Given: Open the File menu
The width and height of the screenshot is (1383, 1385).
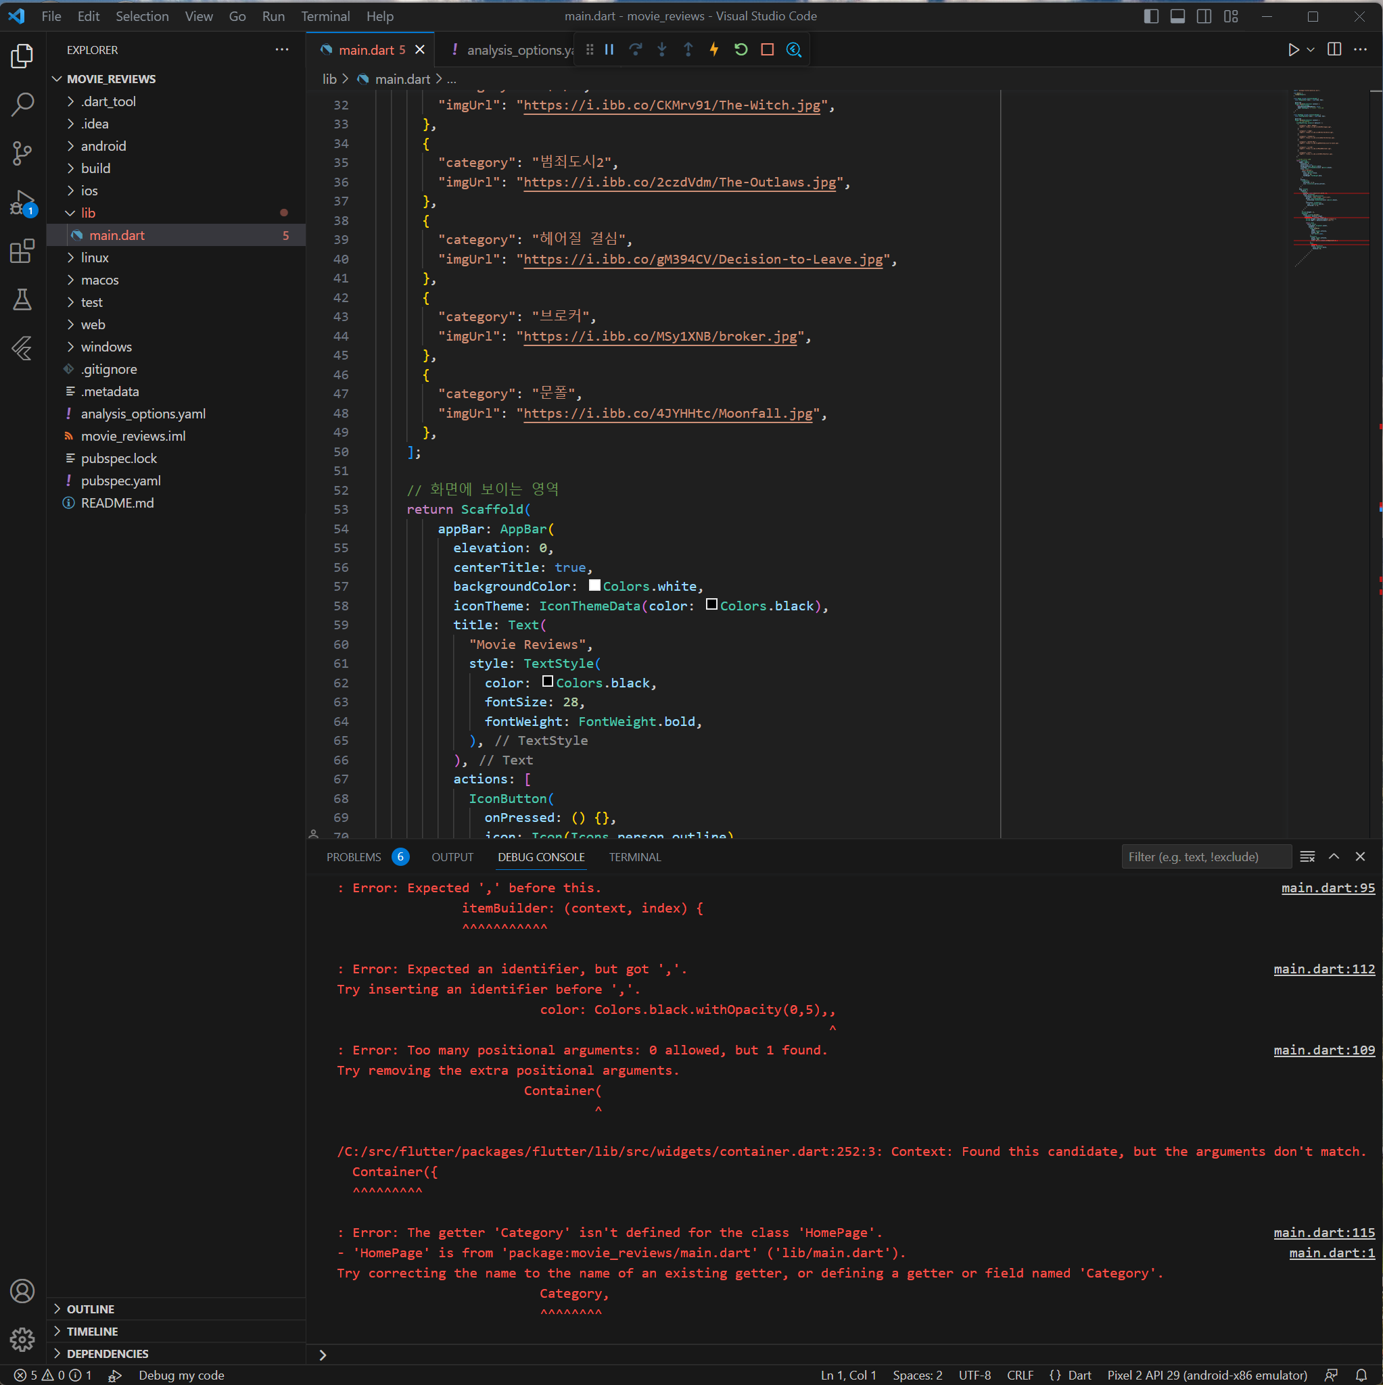Looking at the screenshot, I should 51,16.
